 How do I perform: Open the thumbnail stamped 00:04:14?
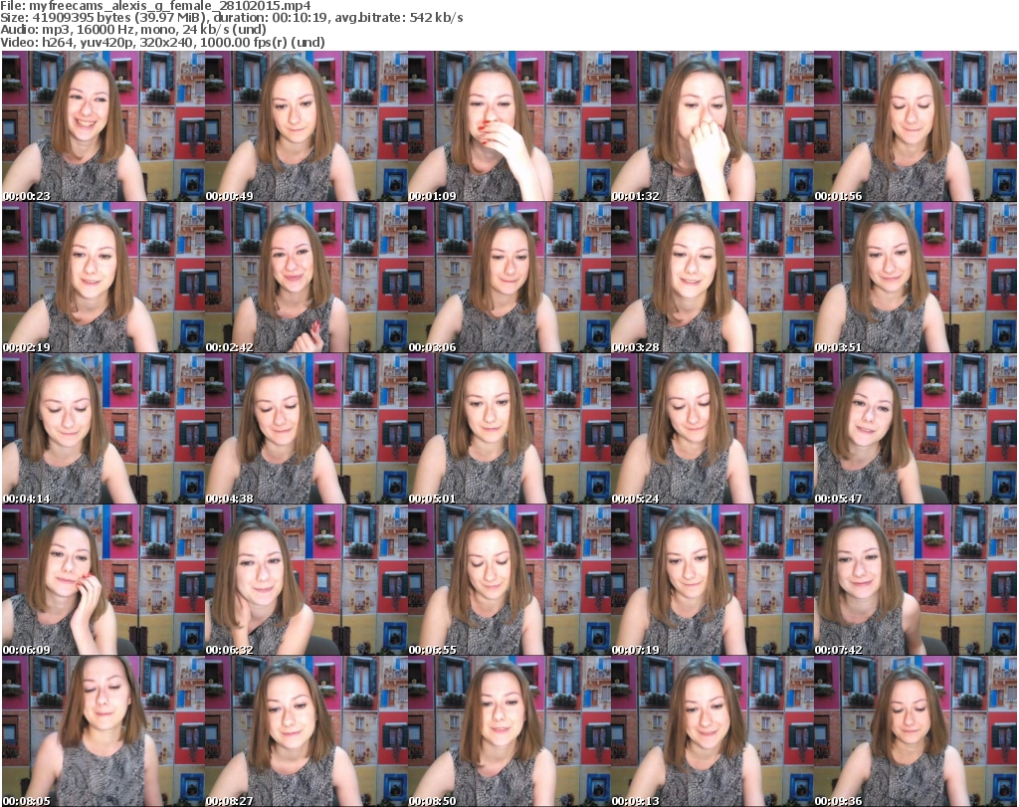[103, 430]
